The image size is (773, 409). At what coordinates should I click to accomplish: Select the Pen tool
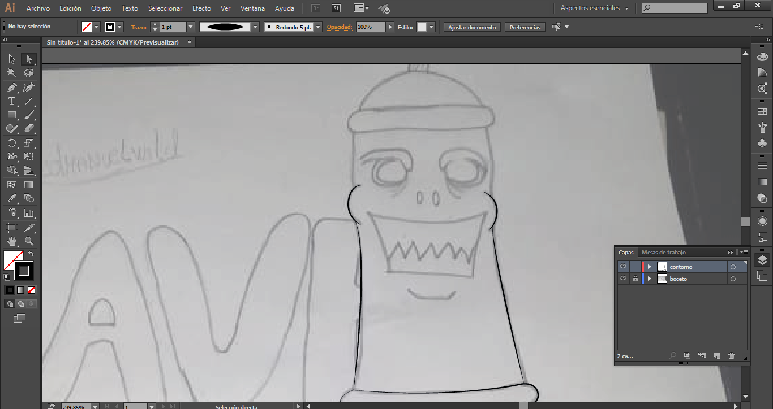(x=12, y=88)
